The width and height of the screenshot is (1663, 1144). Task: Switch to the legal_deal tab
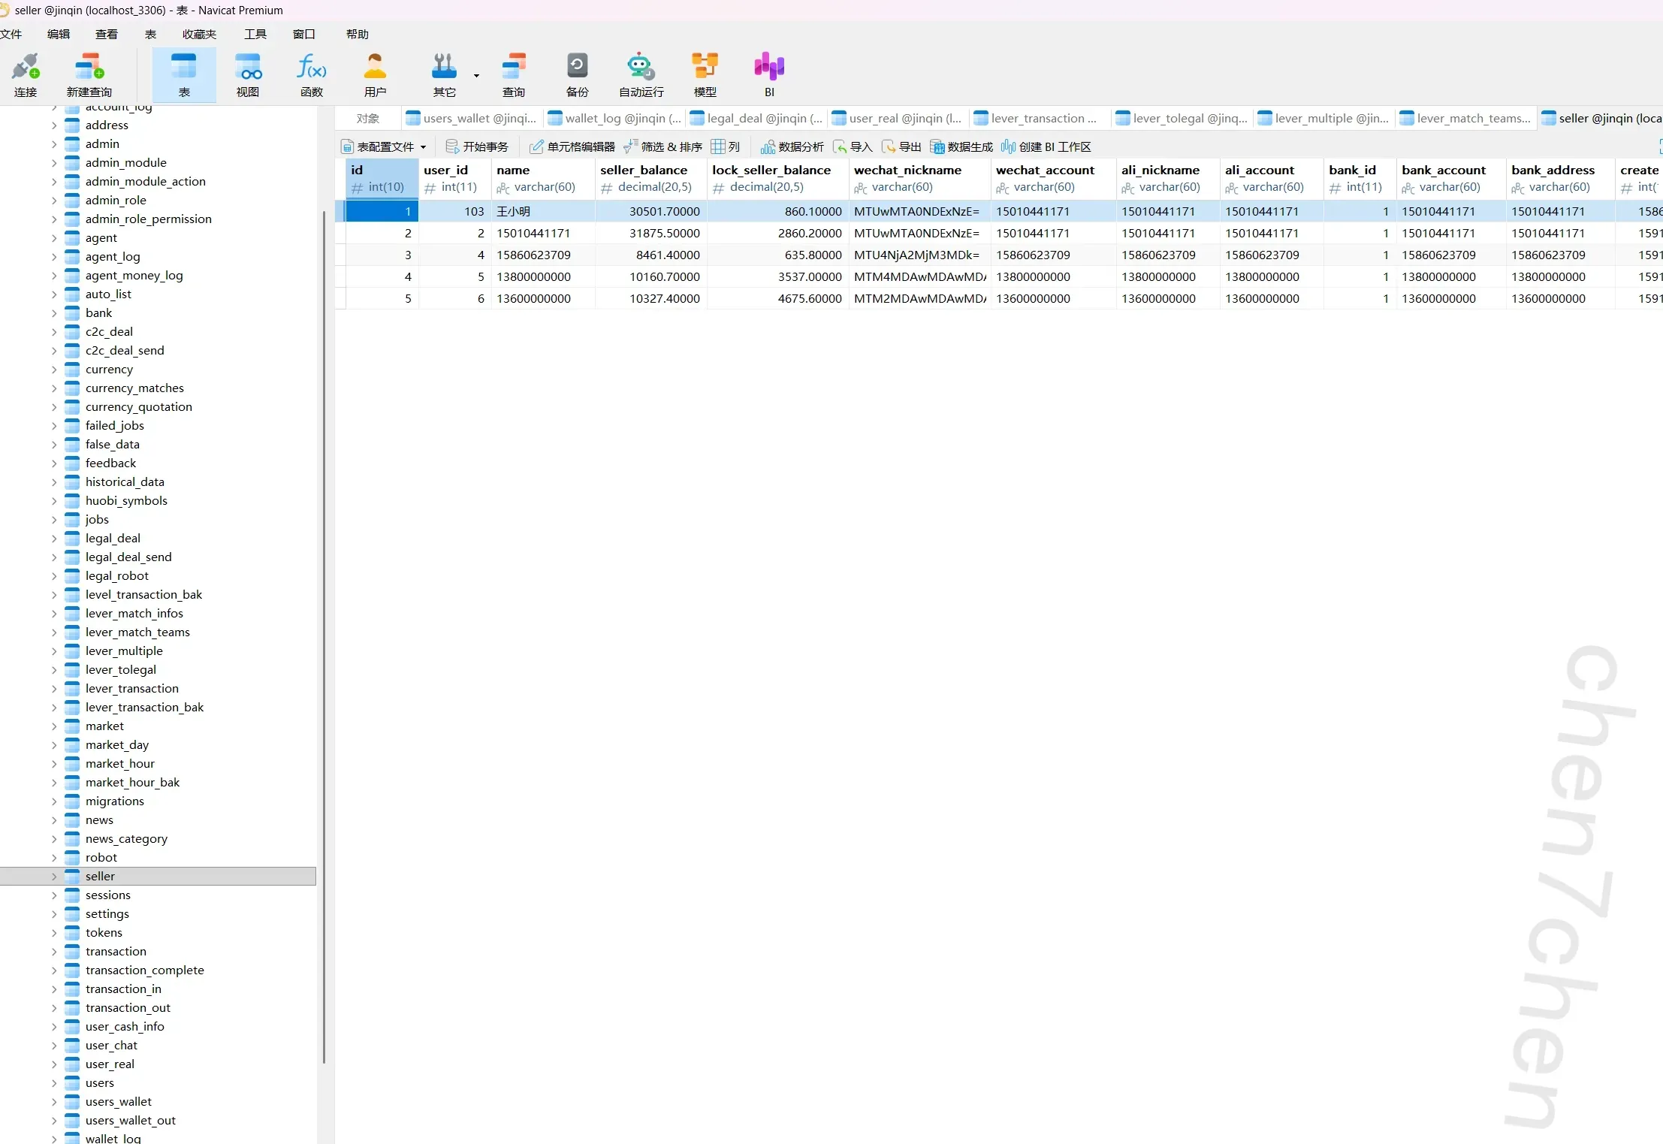point(756,118)
